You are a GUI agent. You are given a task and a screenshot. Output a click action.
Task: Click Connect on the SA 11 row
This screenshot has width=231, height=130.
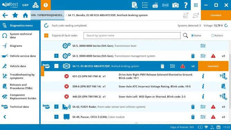pyautogui.click(x=213, y=66)
